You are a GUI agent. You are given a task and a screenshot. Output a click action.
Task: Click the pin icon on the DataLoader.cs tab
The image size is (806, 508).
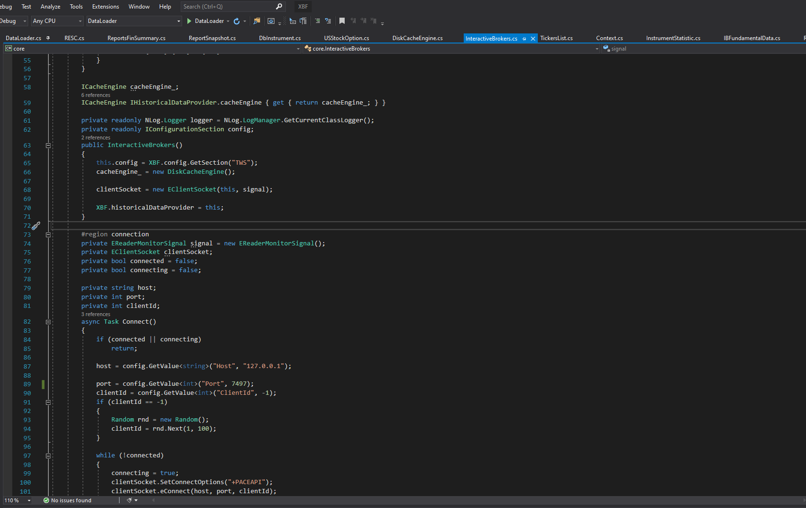point(48,38)
